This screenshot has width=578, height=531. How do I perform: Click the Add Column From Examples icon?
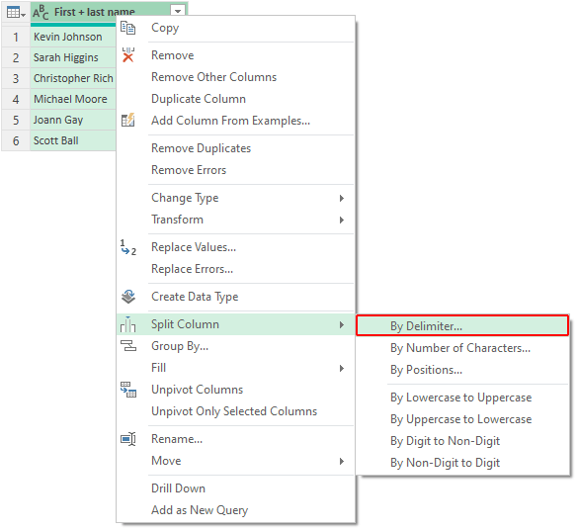127,121
